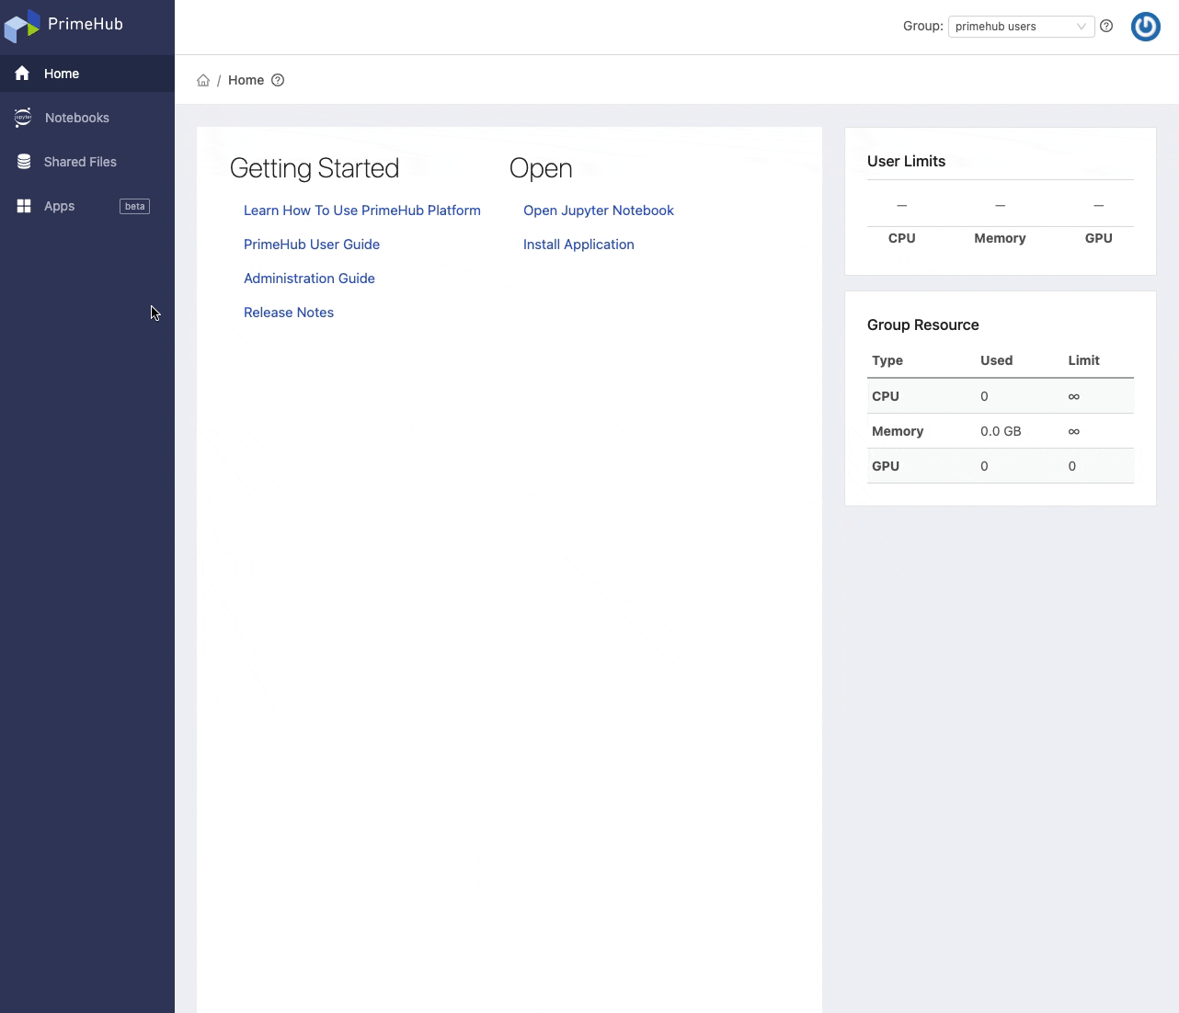Select the Notebooks icon in the sidebar
The image size is (1179, 1013).
point(23,118)
